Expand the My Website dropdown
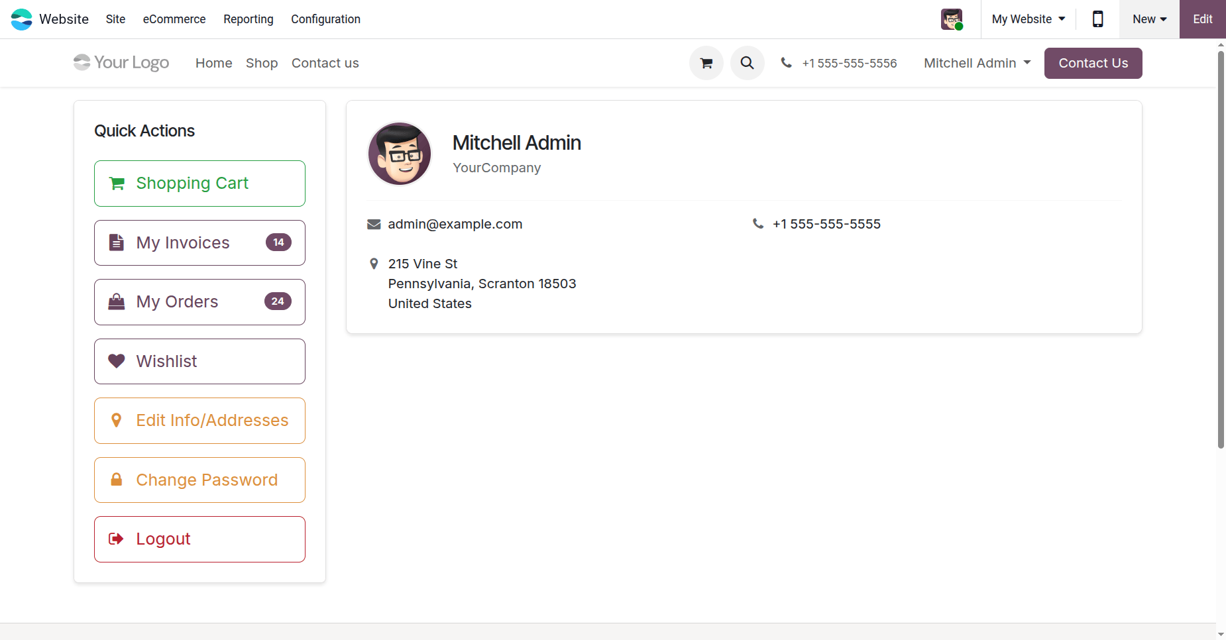This screenshot has height=640, width=1226. (1028, 19)
